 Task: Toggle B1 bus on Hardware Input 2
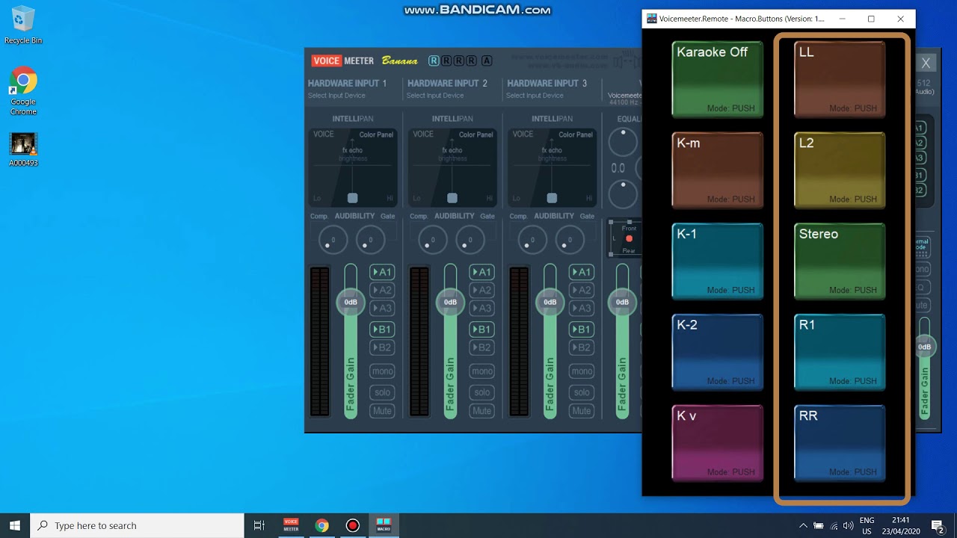pos(481,330)
